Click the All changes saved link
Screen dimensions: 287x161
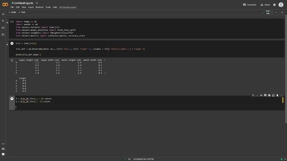(68, 7)
